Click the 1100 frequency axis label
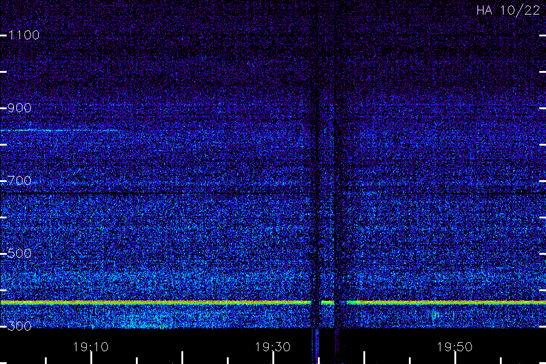 pos(24,35)
